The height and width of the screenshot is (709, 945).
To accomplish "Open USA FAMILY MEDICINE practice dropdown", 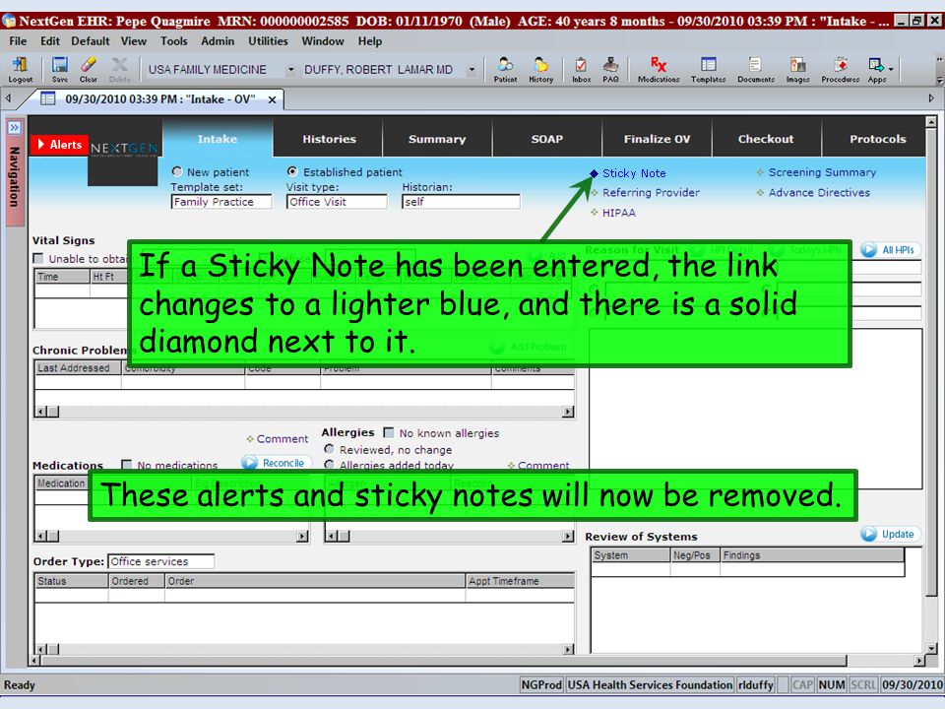I will click(x=290, y=70).
